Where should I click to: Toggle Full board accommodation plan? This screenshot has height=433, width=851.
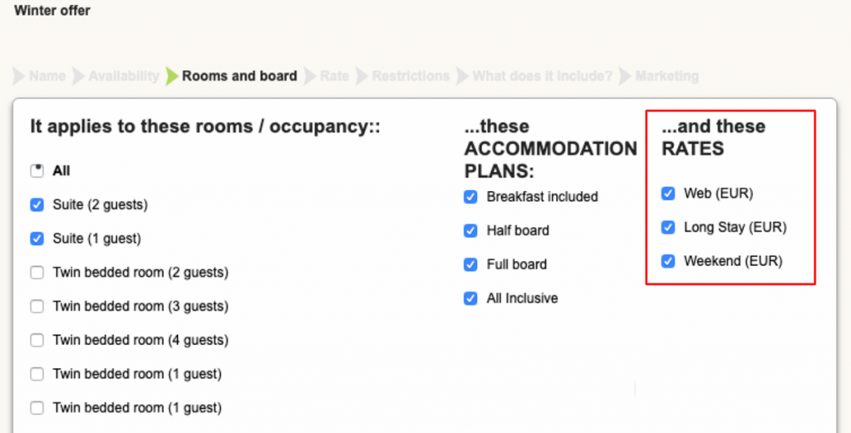470,264
